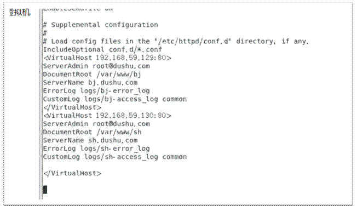
Task: Click the VirtualHost 192.168.59.129:80 opening tag
Action: click(x=107, y=58)
